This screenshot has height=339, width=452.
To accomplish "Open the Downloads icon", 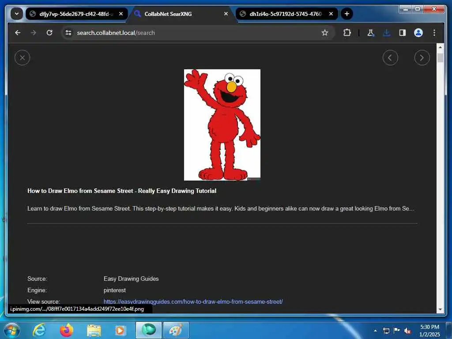I will (387, 33).
